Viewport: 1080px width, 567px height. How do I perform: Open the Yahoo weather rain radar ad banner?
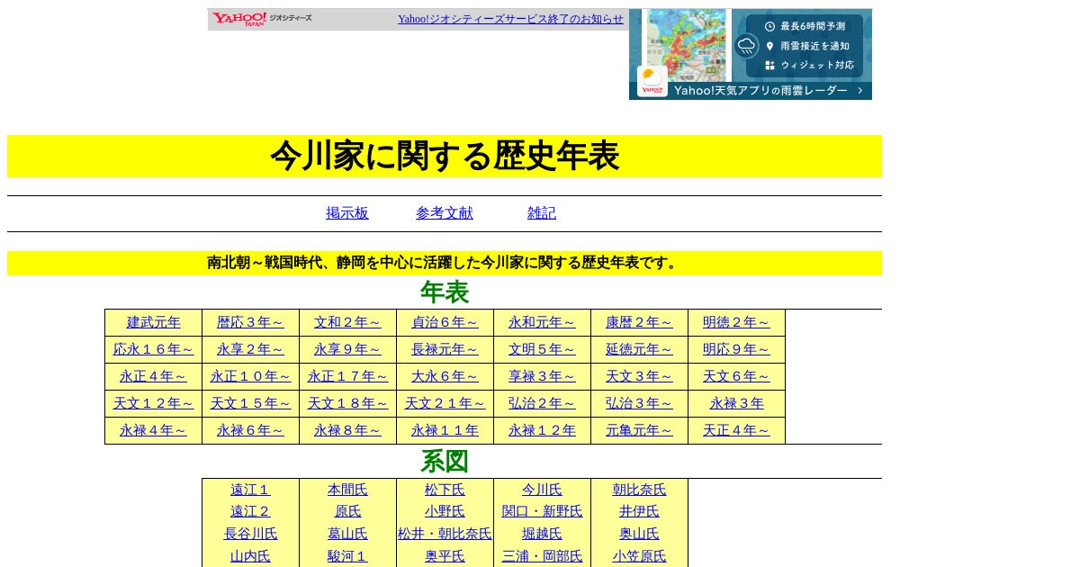(751, 54)
